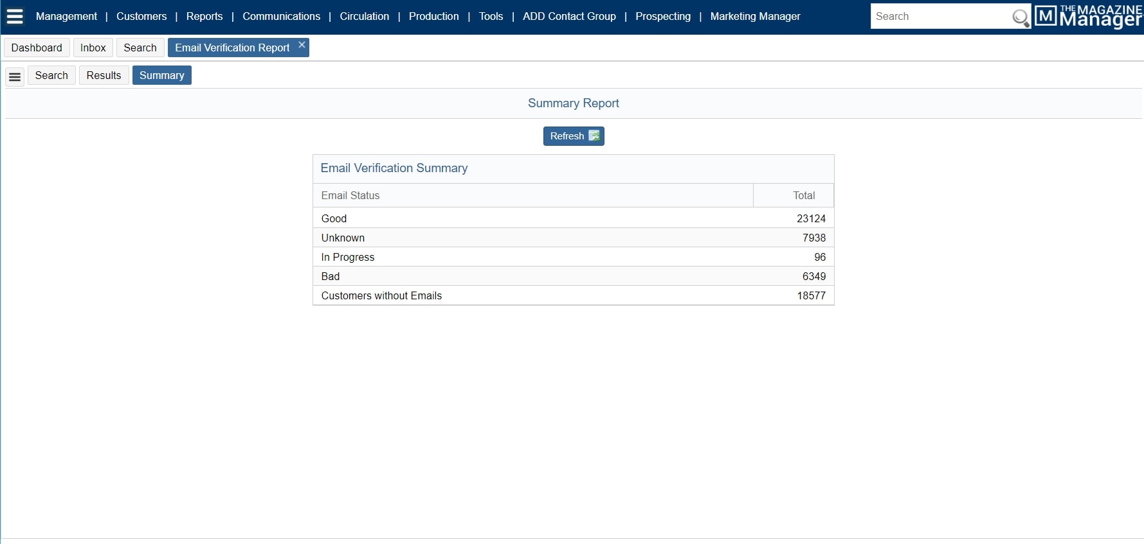Open the main hamburger menu
The width and height of the screenshot is (1144, 544).
(14, 17)
